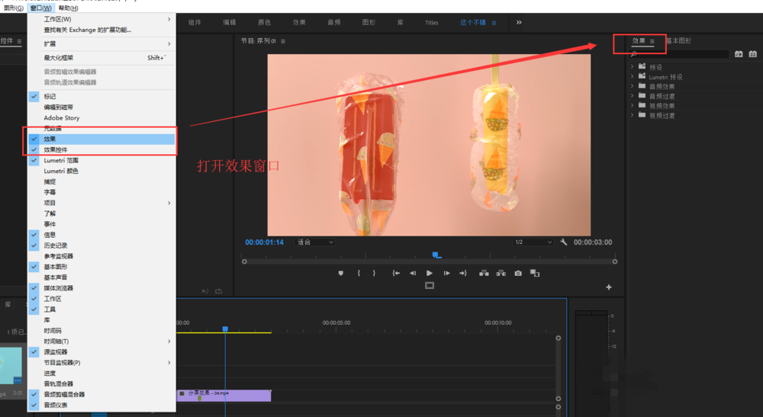Toggle the Lumetri 范围 checkmark
This screenshot has width=763, height=417.
(x=34, y=160)
